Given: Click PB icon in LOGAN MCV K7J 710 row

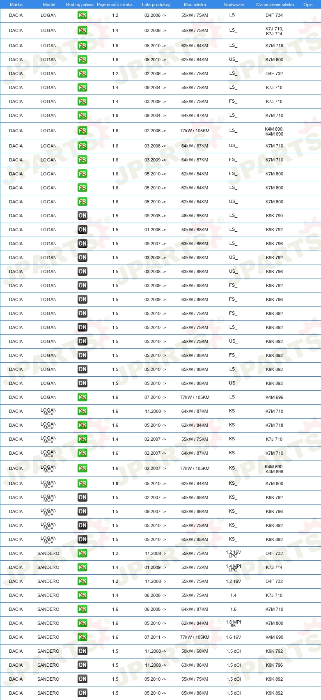Looking at the screenshot, I should click(83, 439).
